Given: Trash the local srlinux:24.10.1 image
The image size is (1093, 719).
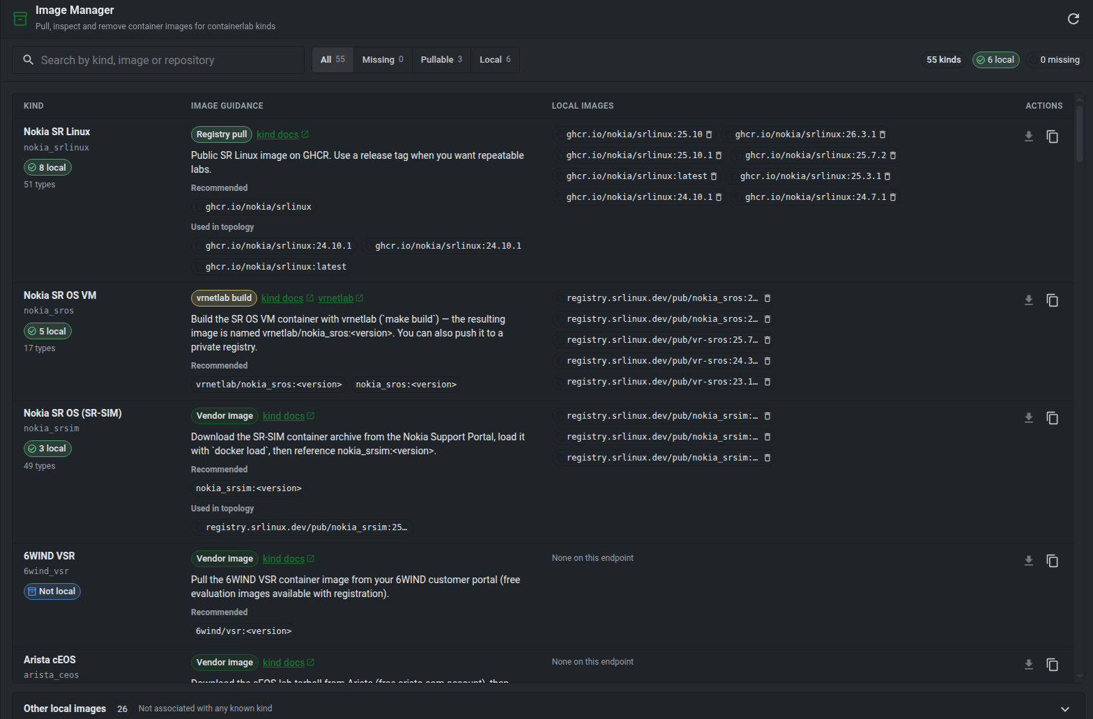Looking at the screenshot, I should [x=719, y=197].
